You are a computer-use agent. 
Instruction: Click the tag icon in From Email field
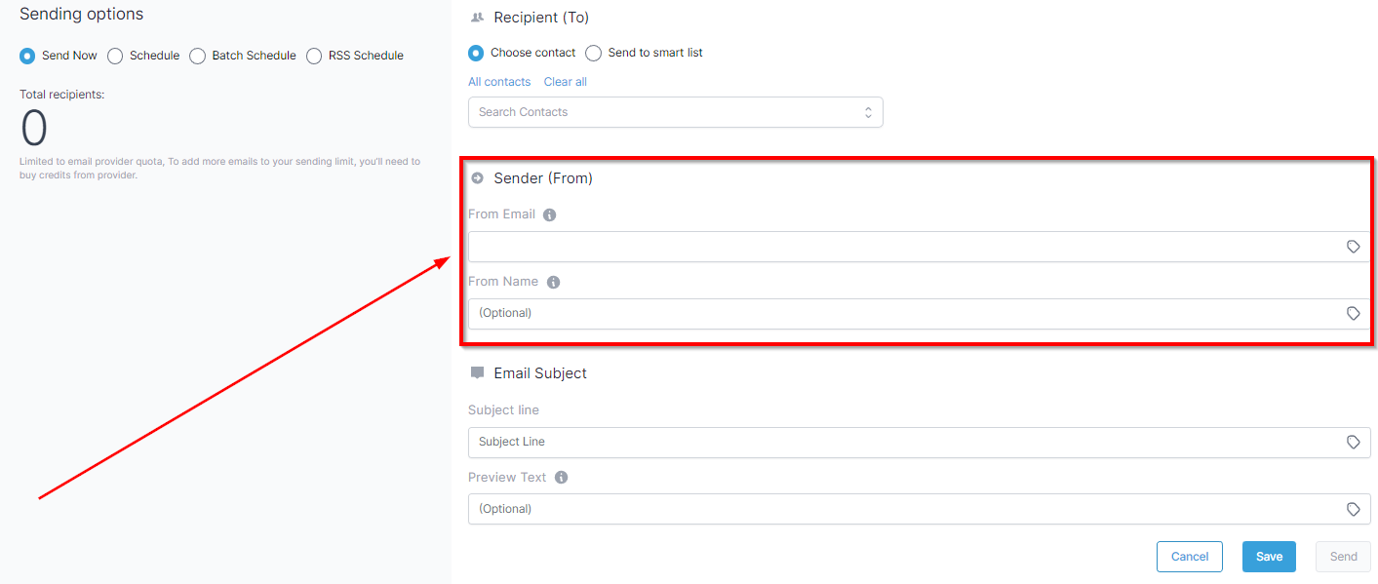[x=1353, y=247]
